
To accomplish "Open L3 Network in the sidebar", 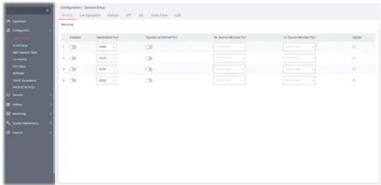I will point(20,59).
